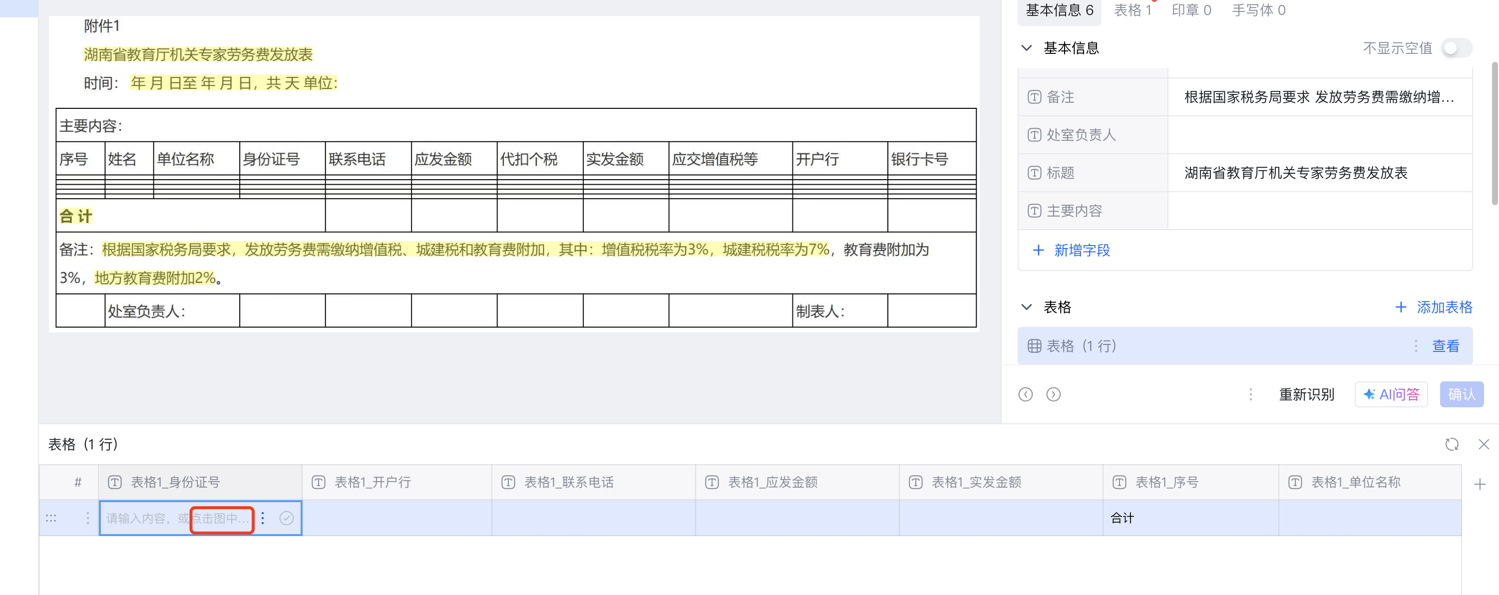Viewport: 1499px width, 595px height.
Task: Close the bottom table panel
Action: pyautogui.click(x=1484, y=444)
